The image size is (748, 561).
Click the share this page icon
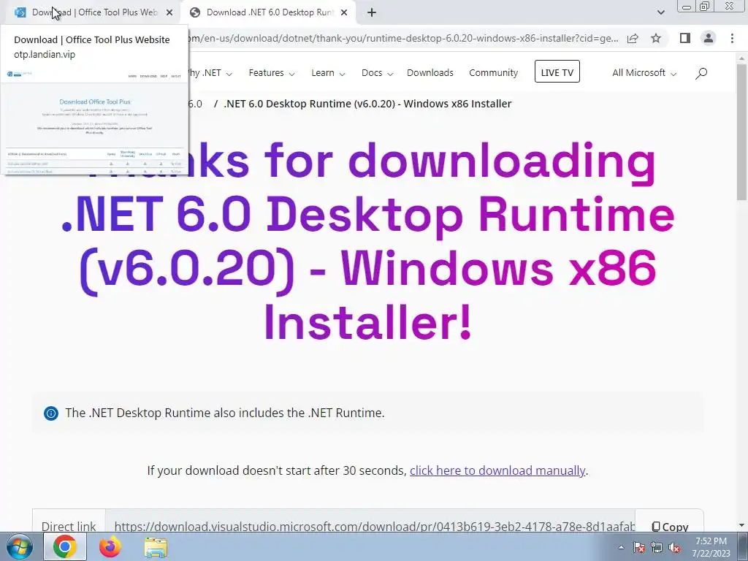tap(633, 38)
